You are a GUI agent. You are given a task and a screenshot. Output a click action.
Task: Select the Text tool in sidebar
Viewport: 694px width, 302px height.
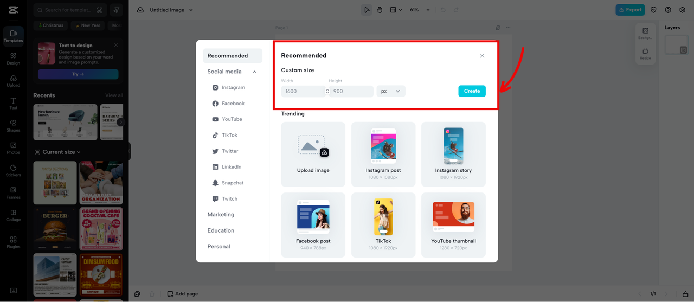13,103
